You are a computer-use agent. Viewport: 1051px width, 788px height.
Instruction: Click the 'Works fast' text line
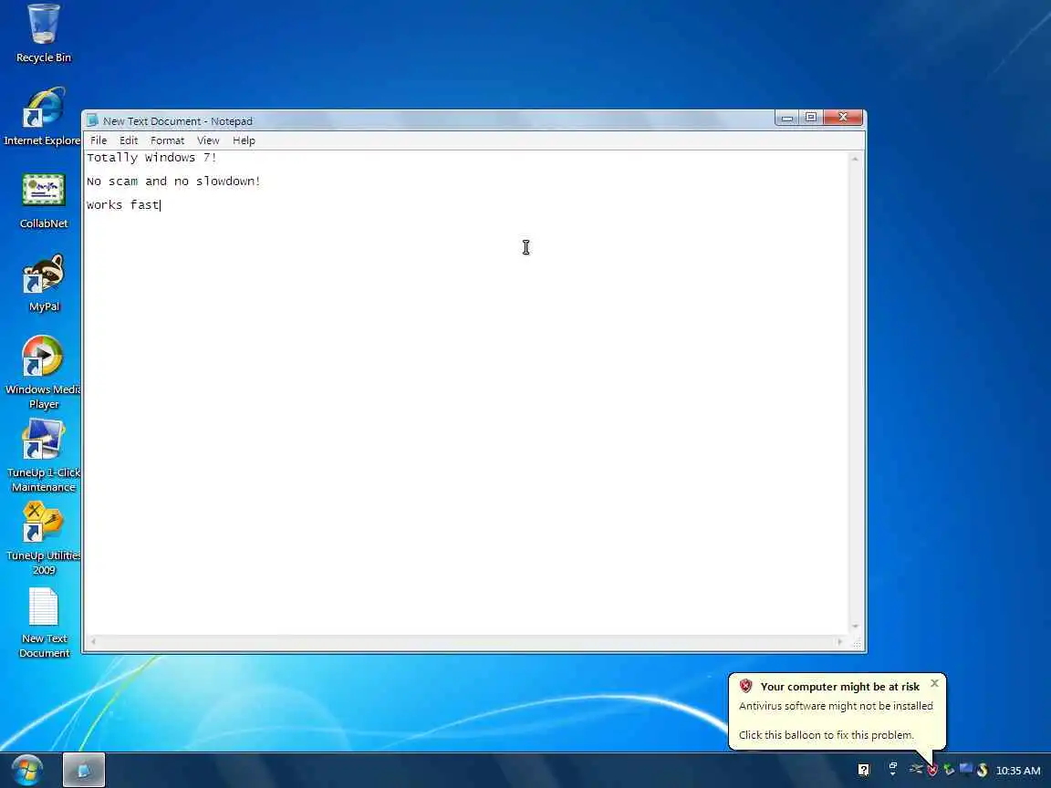pos(122,204)
